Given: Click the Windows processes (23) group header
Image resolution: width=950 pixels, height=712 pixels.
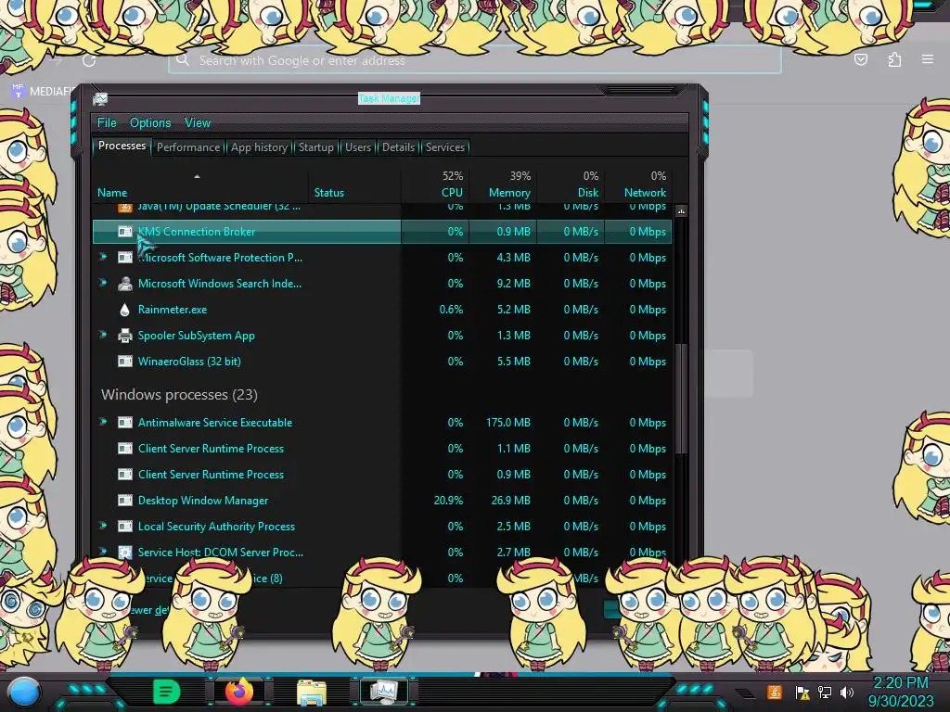Looking at the screenshot, I should coord(179,395).
